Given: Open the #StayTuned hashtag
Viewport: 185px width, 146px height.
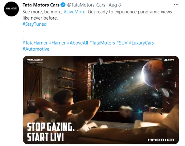Looking at the screenshot, I should tap(35, 24).
